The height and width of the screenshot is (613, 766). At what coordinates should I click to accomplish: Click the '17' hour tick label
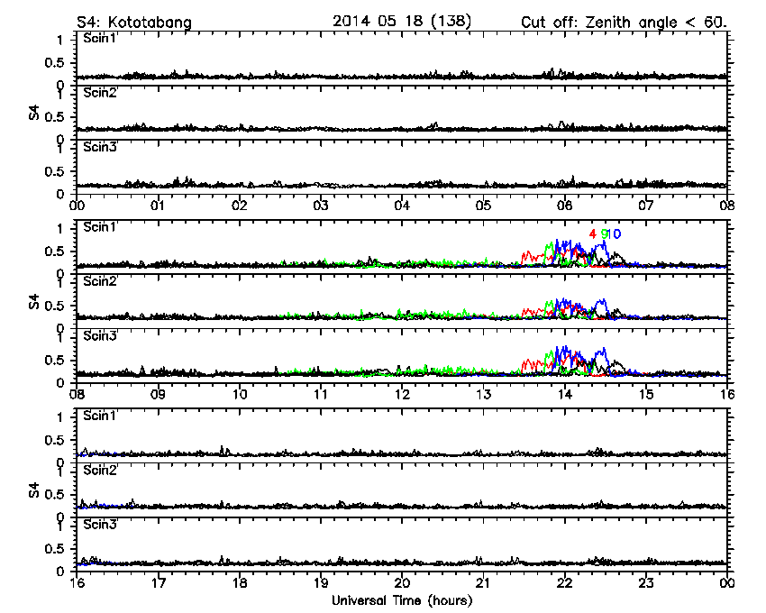click(158, 582)
